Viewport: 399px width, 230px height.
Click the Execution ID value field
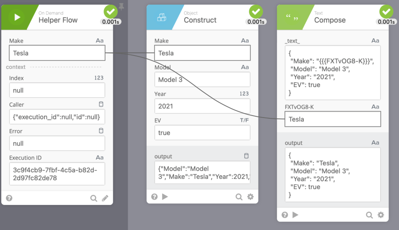click(x=57, y=174)
